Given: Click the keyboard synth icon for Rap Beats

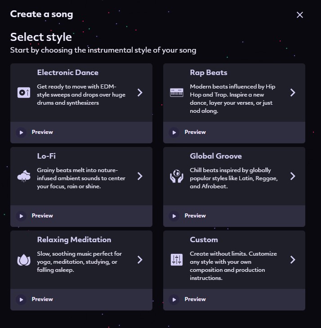Looking at the screenshot, I should click(176, 93).
